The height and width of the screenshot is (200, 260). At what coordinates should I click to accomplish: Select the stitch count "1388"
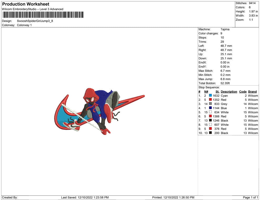216,116
